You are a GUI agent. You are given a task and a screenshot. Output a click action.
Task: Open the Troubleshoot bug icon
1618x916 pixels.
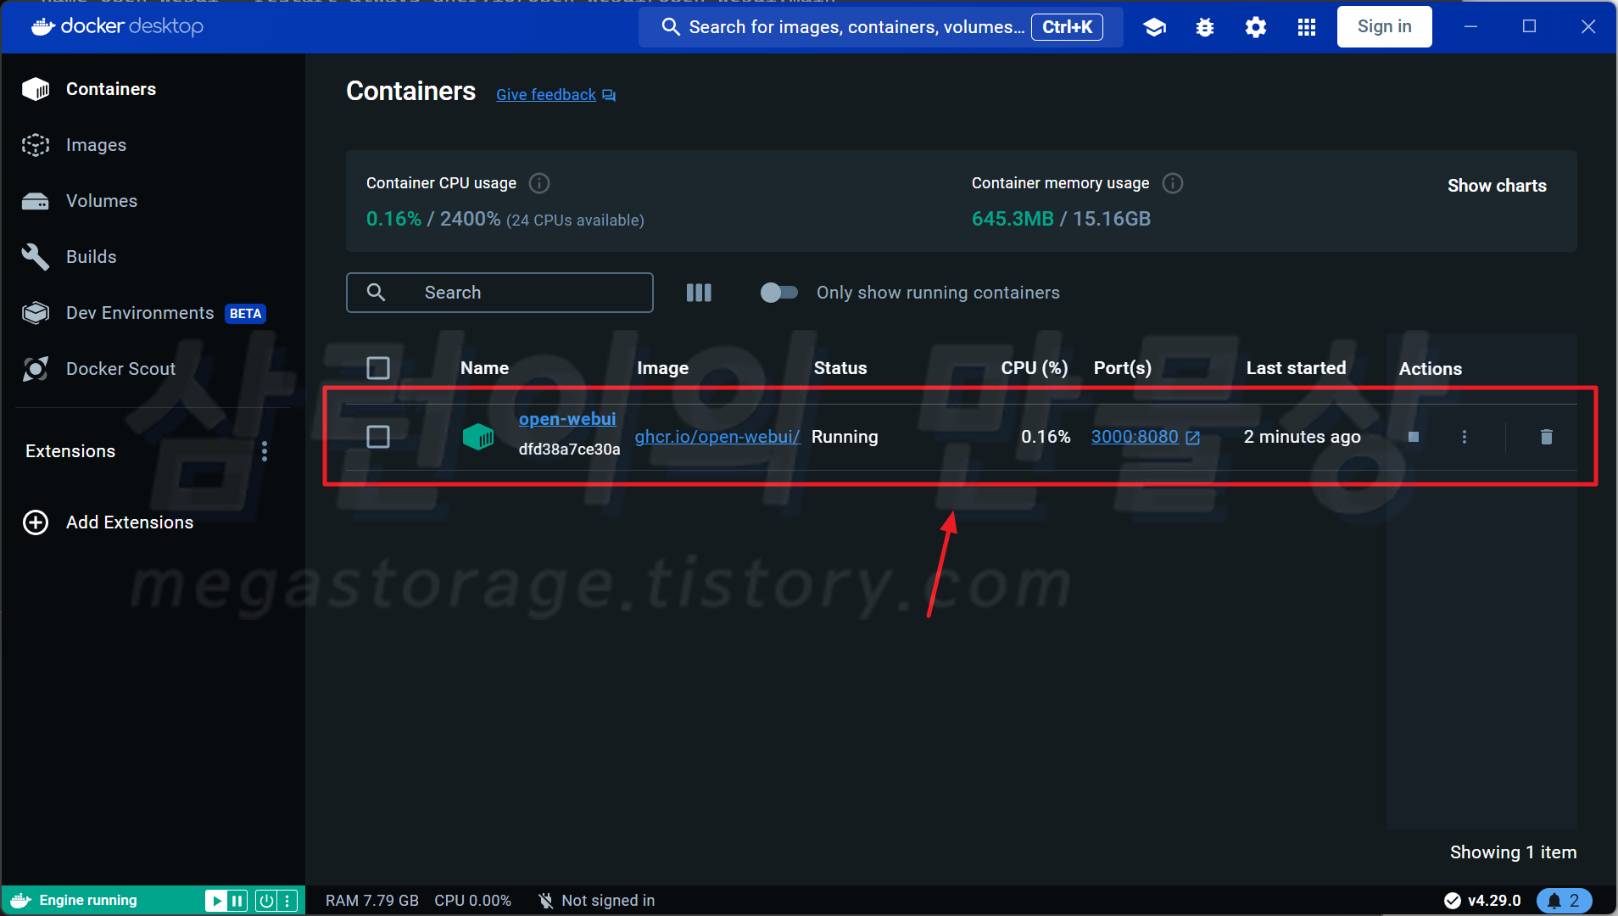(1205, 27)
